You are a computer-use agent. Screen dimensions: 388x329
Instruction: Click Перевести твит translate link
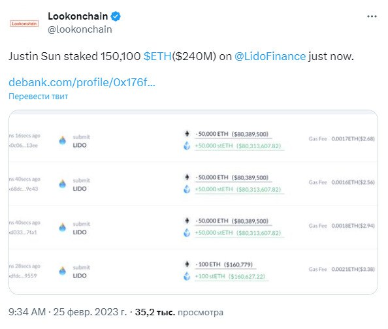(39, 96)
